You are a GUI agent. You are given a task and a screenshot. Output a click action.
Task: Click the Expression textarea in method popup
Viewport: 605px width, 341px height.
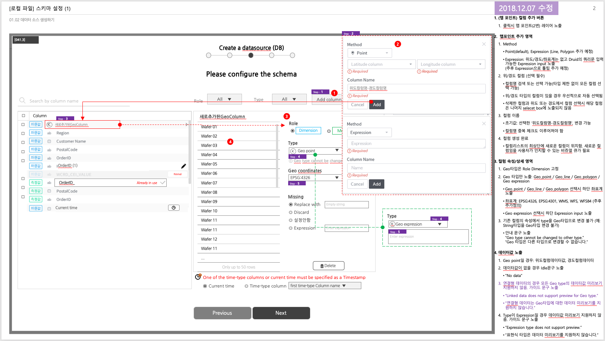[x=416, y=143]
